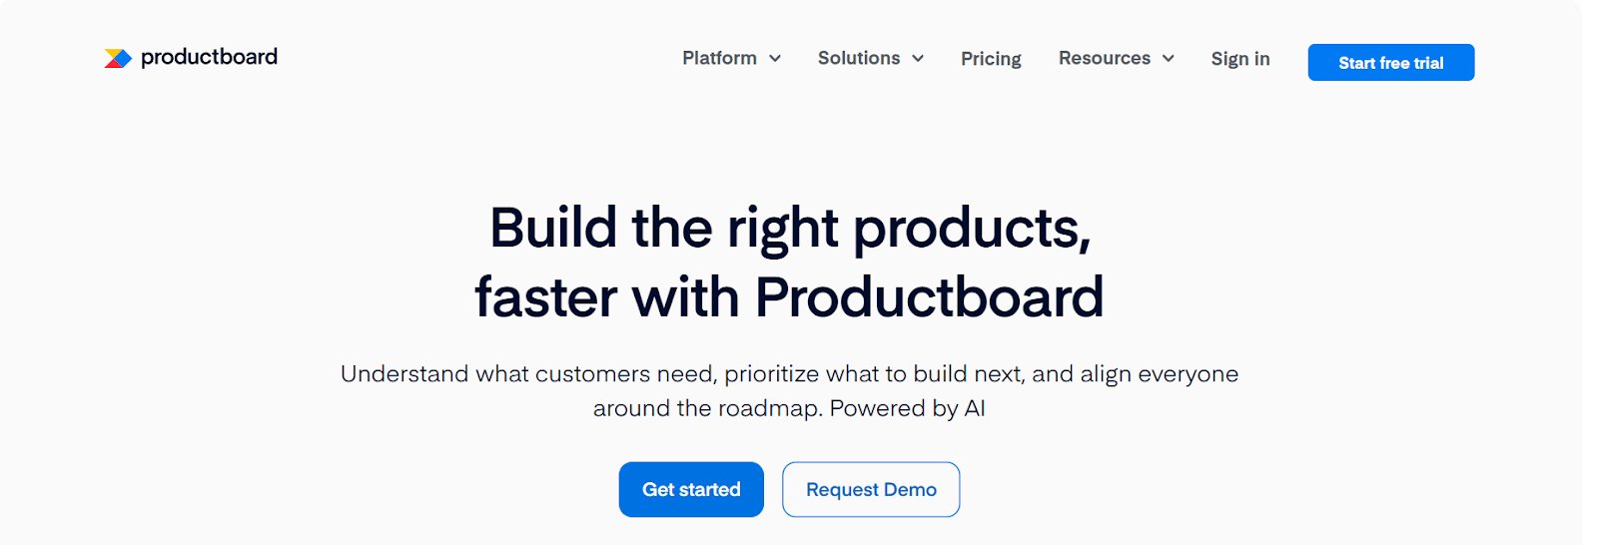Select the outlined Request Demo button
The image size is (1598, 545).
tap(871, 489)
